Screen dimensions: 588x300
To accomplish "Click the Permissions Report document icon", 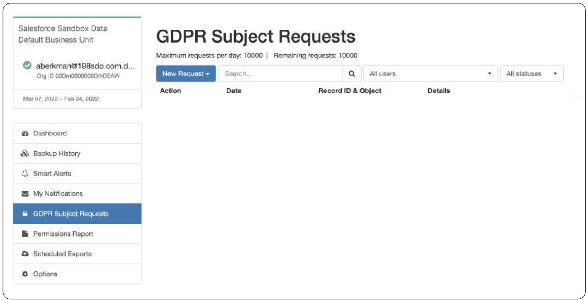I will pos(25,234).
